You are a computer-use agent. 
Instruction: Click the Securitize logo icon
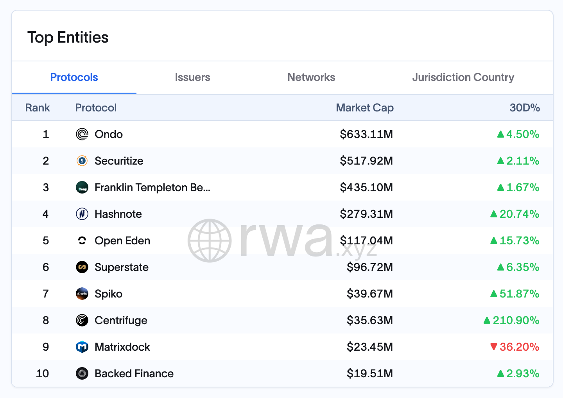click(x=82, y=161)
